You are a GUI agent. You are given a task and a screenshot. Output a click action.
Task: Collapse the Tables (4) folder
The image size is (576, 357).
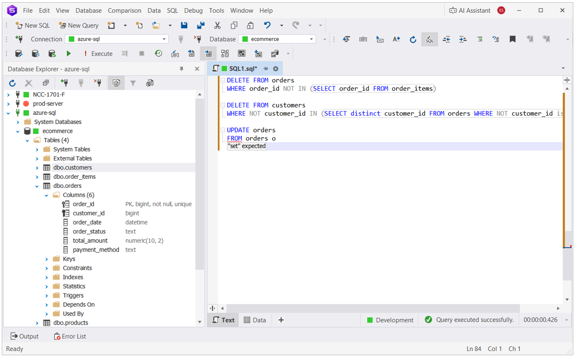click(x=27, y=140)
